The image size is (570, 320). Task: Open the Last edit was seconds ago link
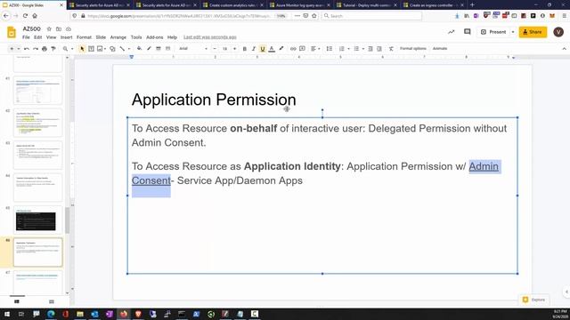210,37
